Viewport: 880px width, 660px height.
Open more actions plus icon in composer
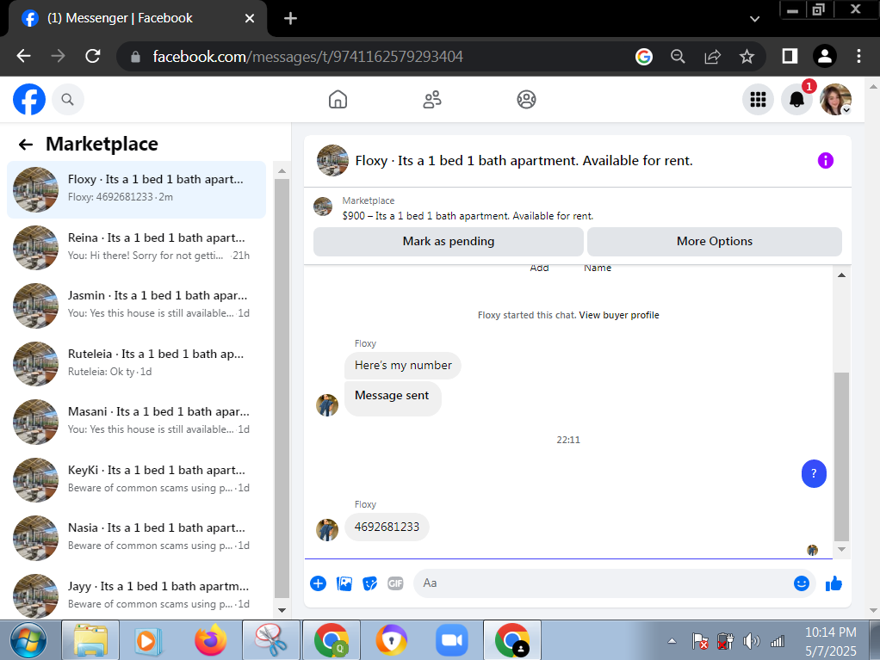click(319, 583)
